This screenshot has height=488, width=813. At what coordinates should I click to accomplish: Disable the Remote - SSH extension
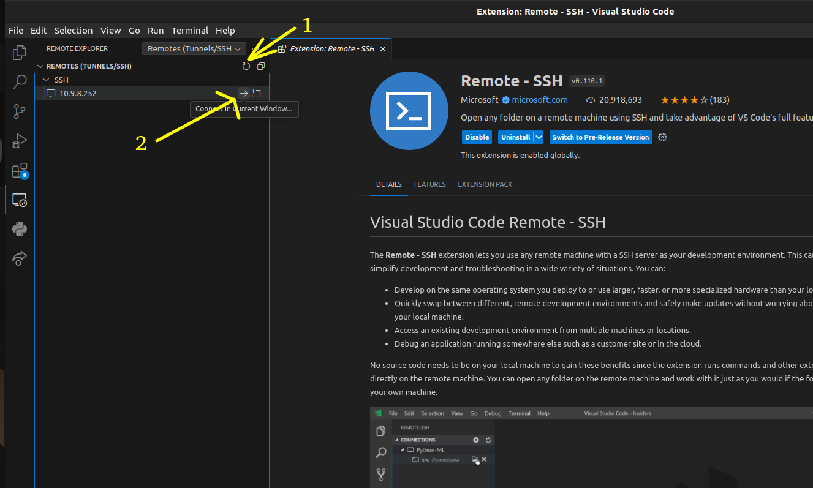pos(477,137)
